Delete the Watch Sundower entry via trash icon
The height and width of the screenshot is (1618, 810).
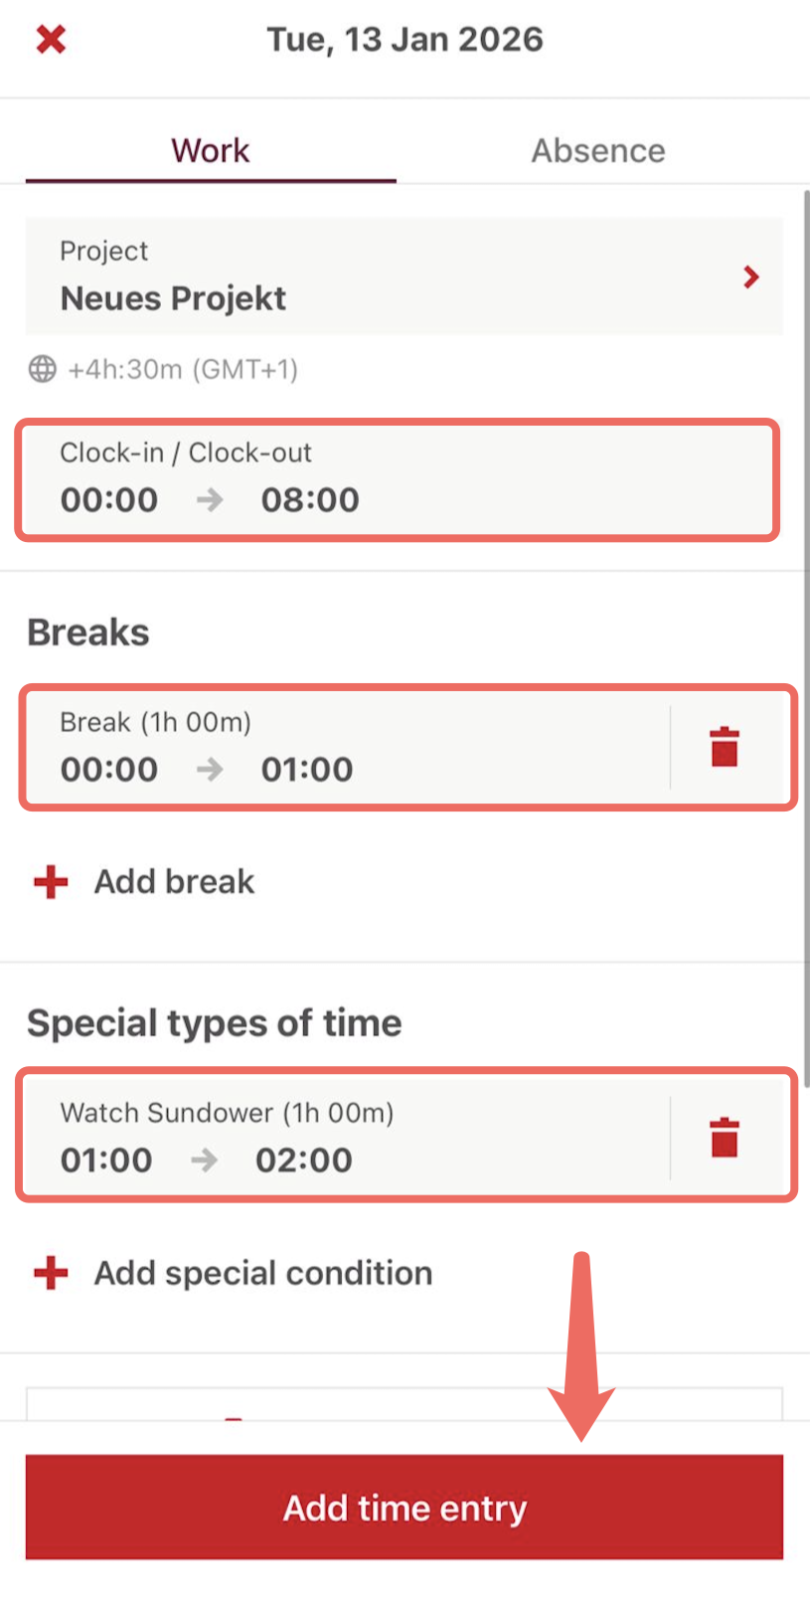pos(725,1138)
